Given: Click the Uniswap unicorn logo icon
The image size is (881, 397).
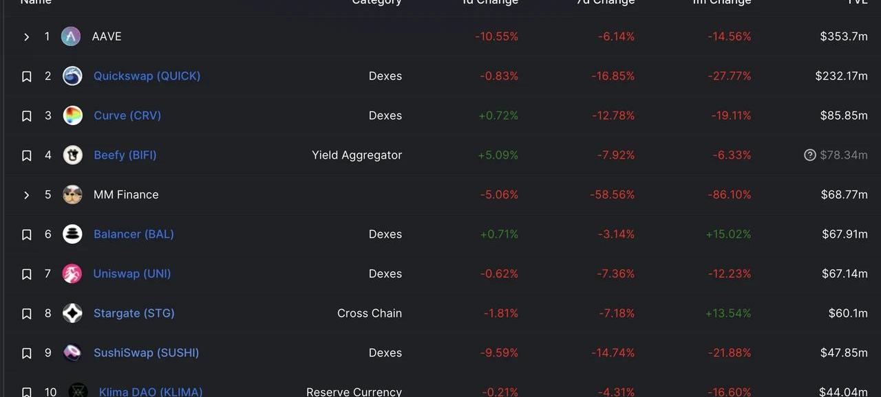Looking at the screenshot, I should 72,273.
